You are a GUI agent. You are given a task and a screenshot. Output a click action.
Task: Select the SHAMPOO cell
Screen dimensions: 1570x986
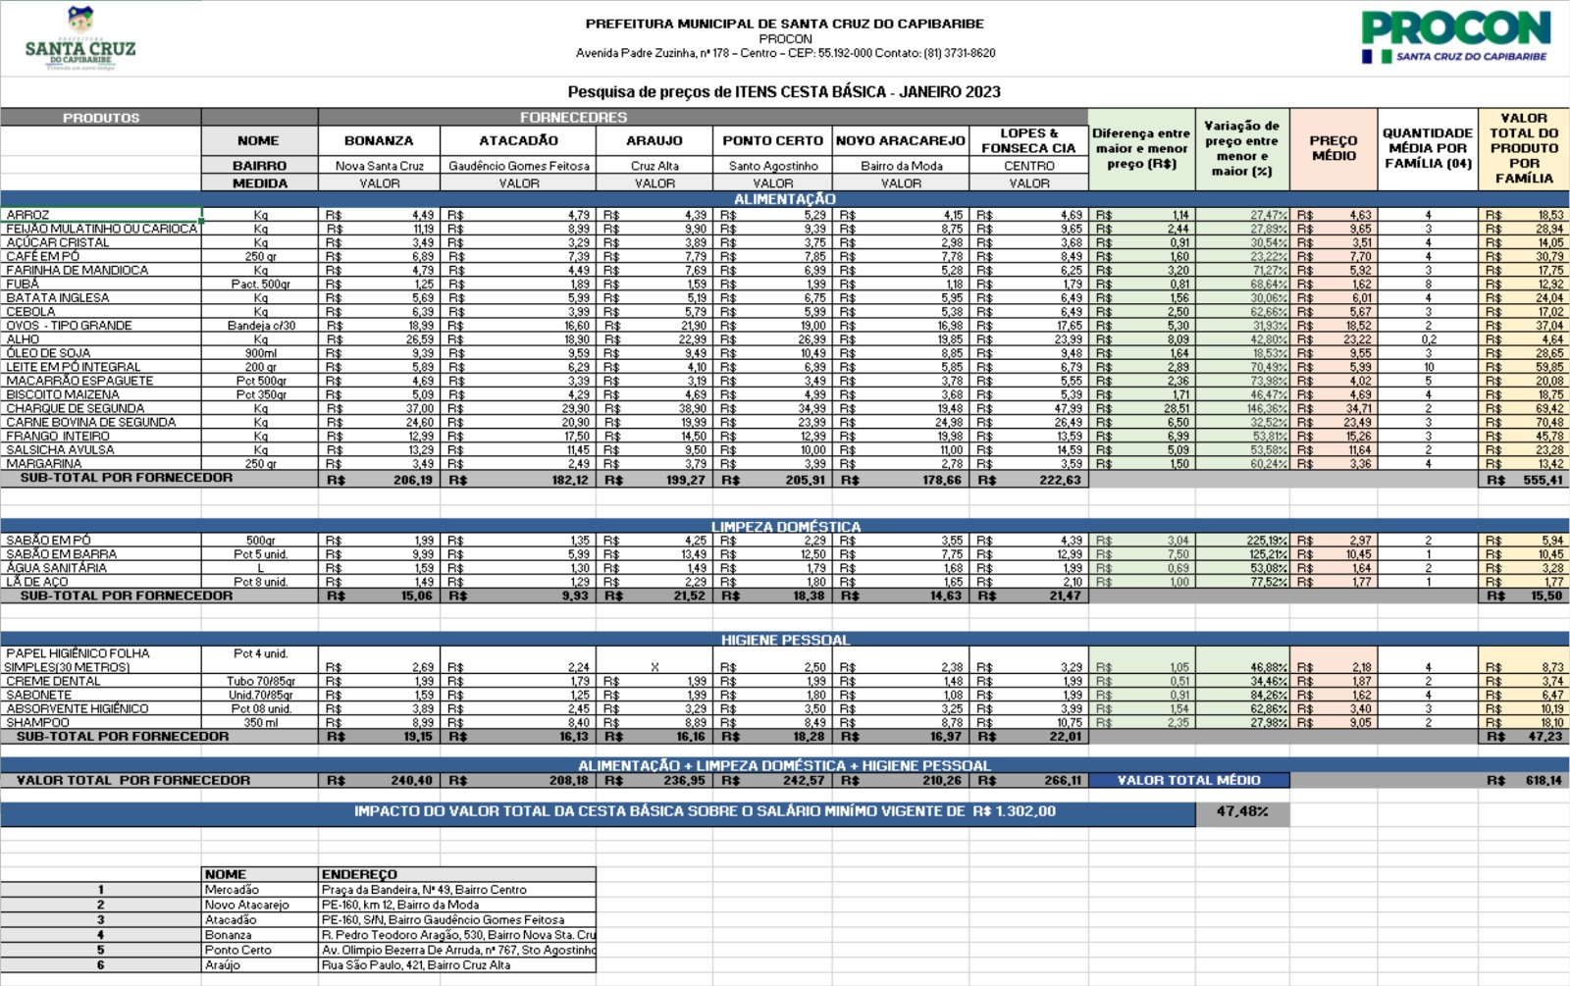coord(101,722)
